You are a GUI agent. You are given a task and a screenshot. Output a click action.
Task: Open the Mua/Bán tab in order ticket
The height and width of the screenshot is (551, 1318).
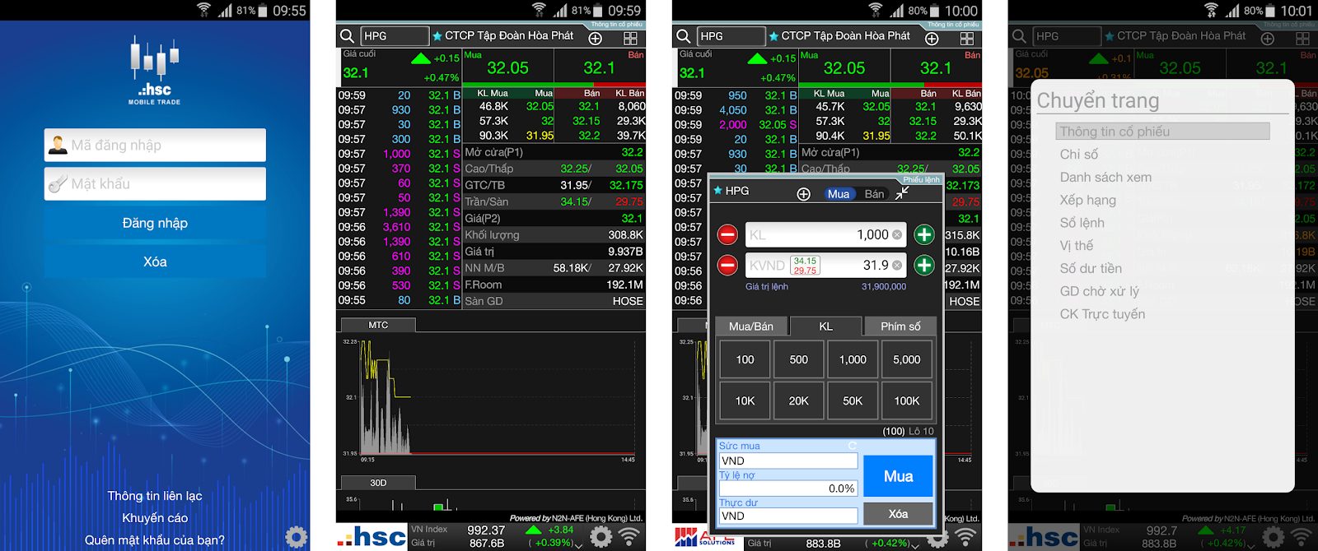pos(751,326)
